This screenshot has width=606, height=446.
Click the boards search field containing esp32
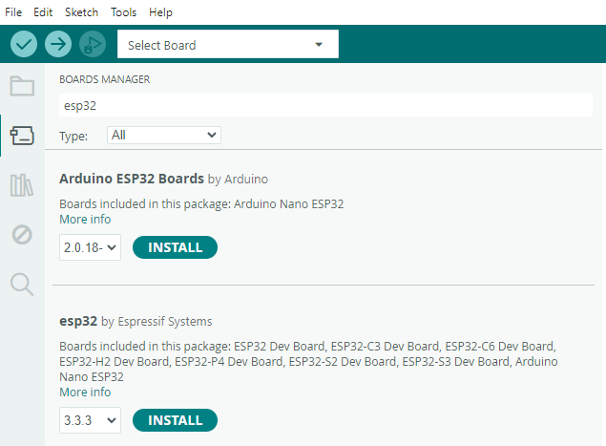tap(325, 105)
